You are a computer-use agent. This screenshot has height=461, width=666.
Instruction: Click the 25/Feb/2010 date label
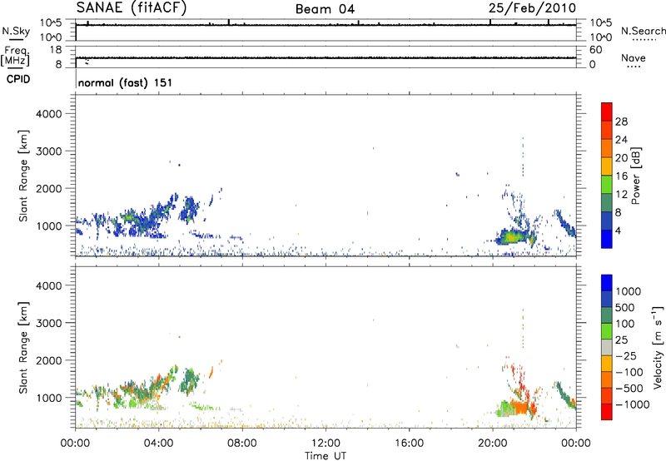(532, 8)
